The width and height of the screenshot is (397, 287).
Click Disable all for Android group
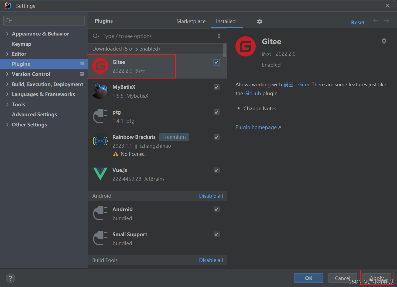coord(211,196)
